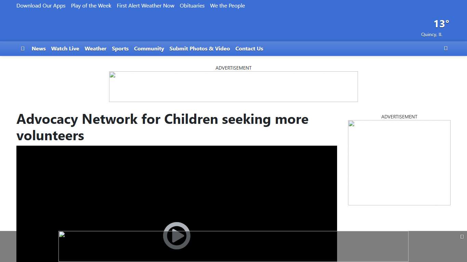Viewport: 467px width, 262px height.
Task: Select the Weather navigation item
Action: [x=95, y=48]
